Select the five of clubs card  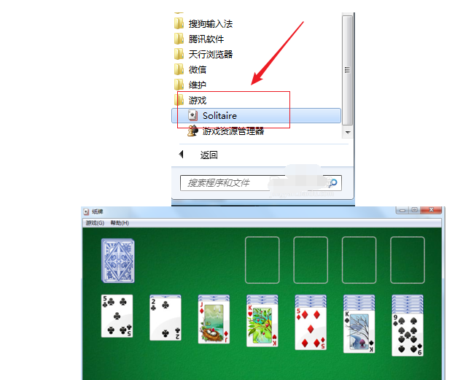click(117, 316)
